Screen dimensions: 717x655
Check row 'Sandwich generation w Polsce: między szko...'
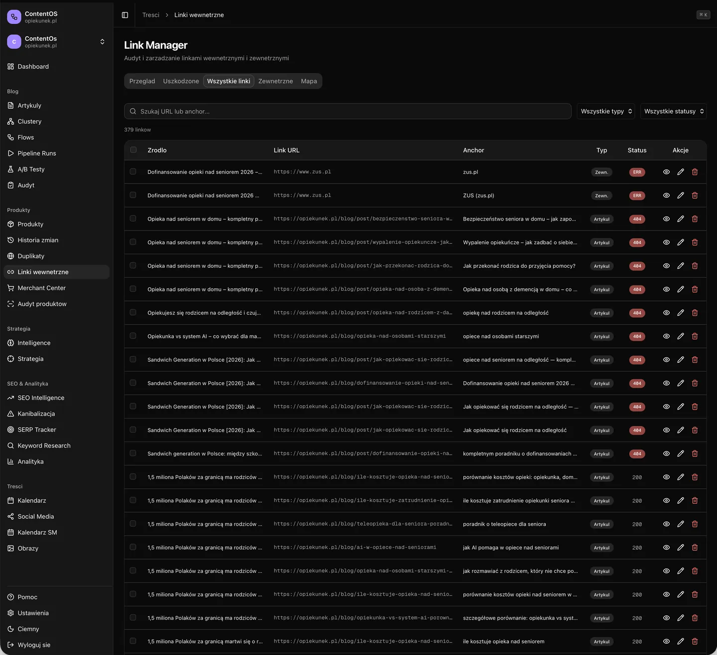[x=133, y=453]
